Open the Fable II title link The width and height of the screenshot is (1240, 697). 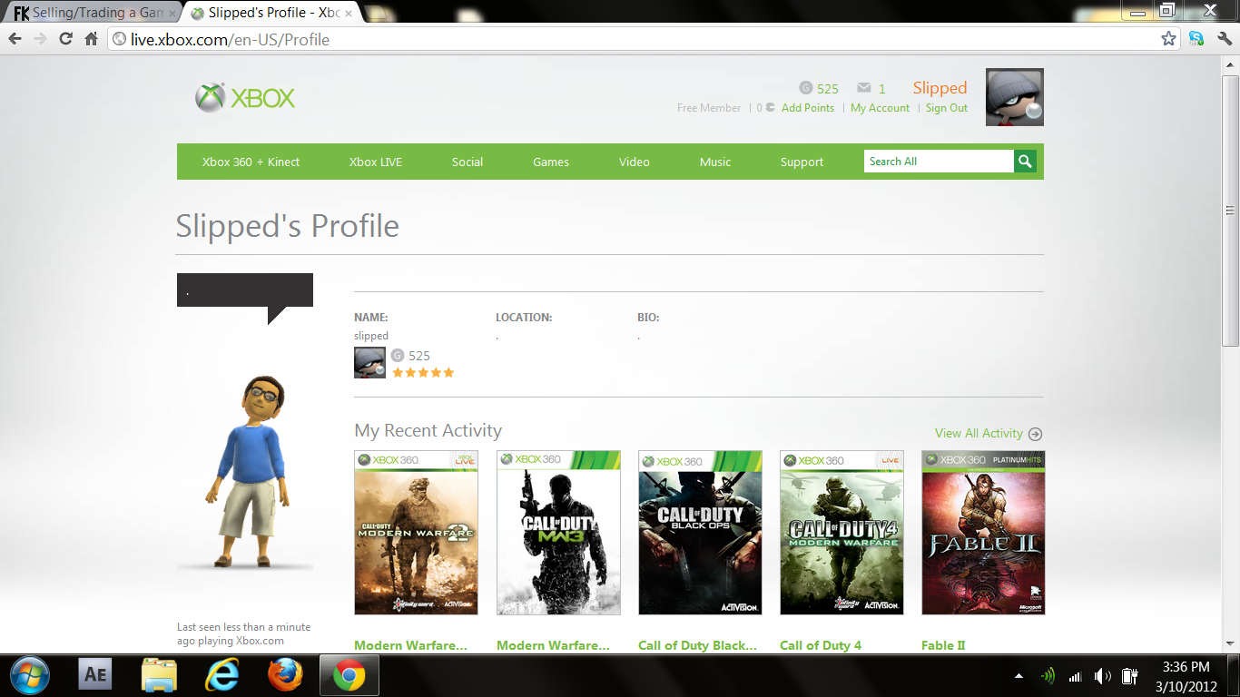point(943,645)
